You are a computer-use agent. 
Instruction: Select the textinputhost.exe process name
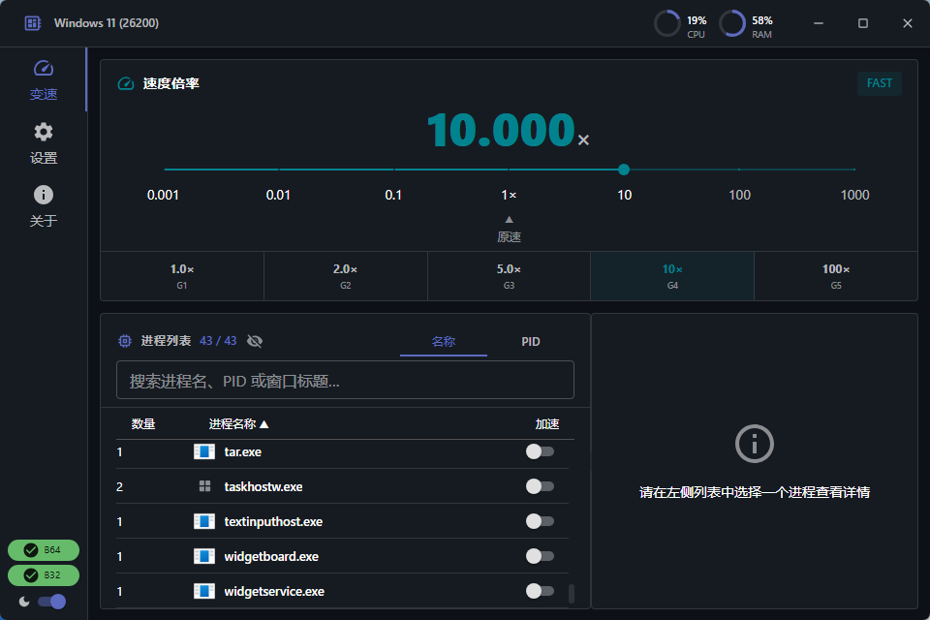(x=273, y=522)
